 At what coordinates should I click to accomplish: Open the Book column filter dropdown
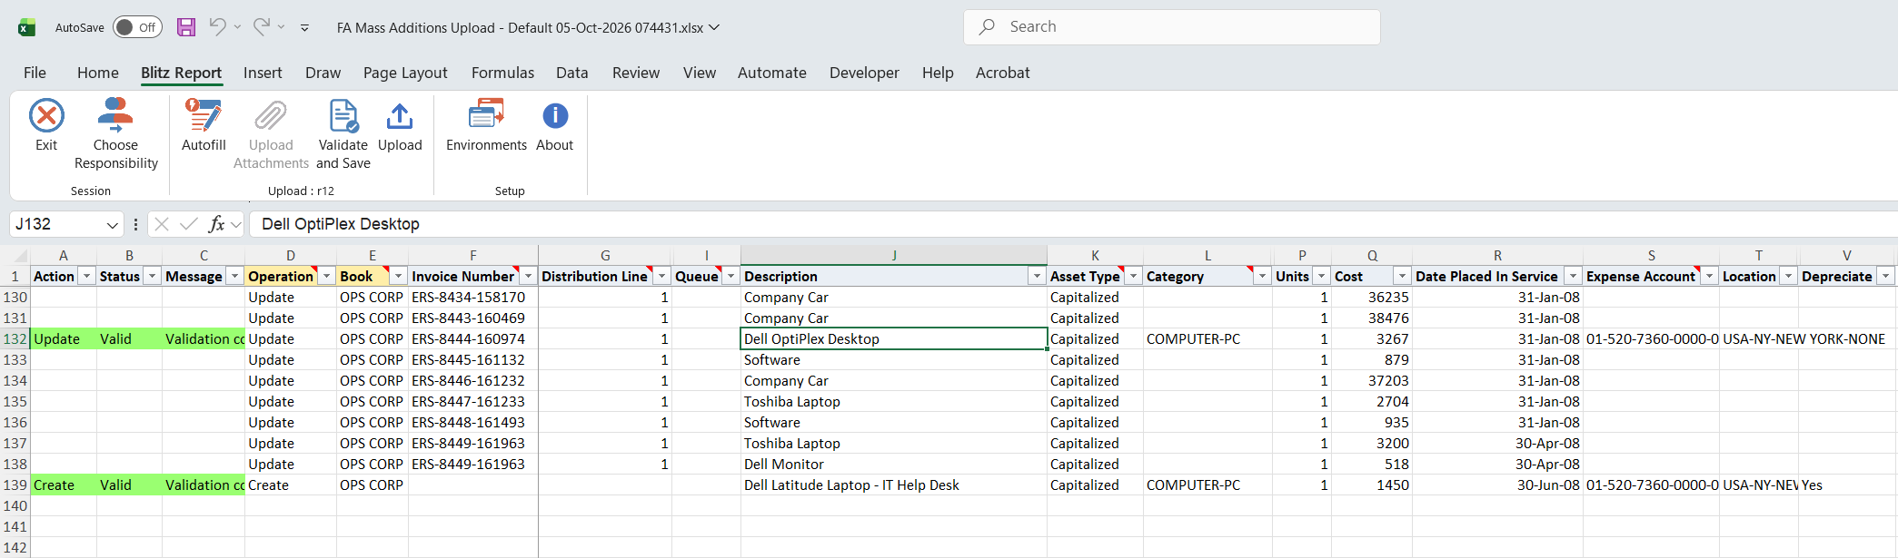click(x=398, y=276)
